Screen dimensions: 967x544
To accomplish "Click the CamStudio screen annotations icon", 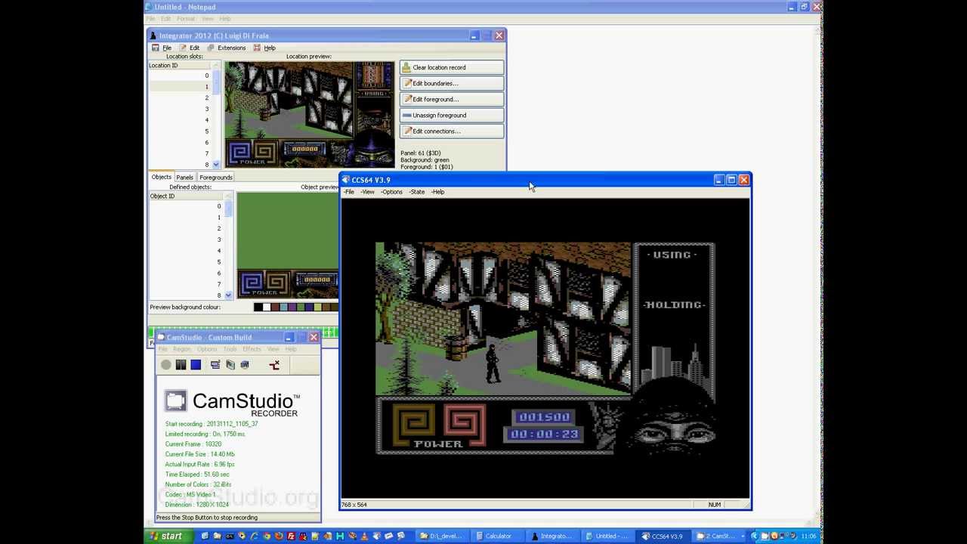I will (215, 365).
